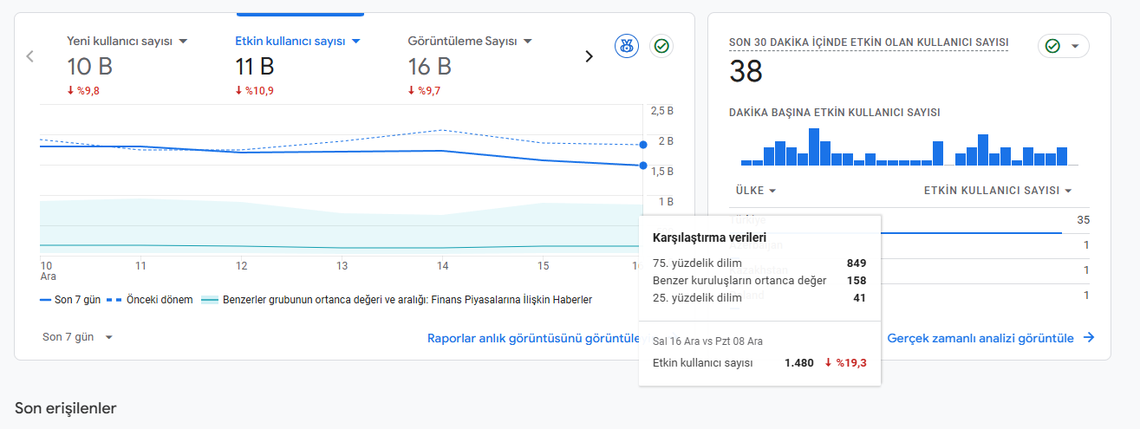Viewport: 1140px width, 429px height.
Task: Click SON 30 DAKİKA İÇİNDE heading
Action: (x=869, y=42)
